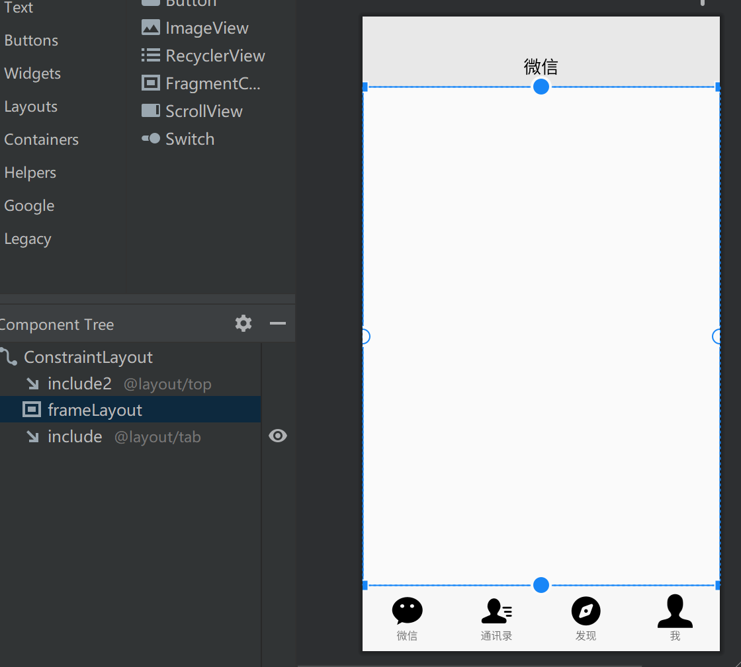The width and height of the screenshot is (741, 667).
Task: Click the 我 label in preview
Action: (x=676, y=636)
